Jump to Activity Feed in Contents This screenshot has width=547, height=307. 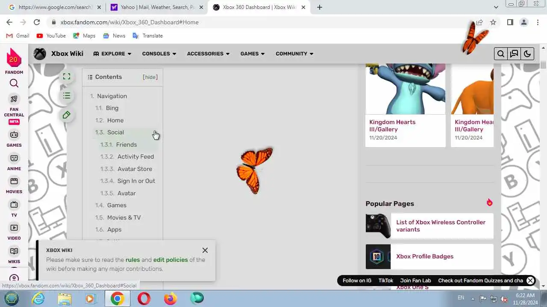click(135, 157)
